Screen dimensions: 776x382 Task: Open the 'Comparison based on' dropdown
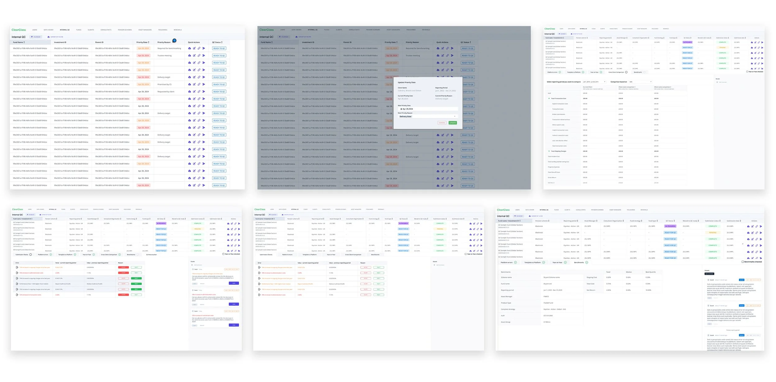click(640, 82)
